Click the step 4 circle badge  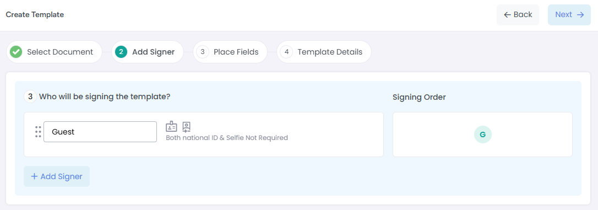(x=286, y=52)
